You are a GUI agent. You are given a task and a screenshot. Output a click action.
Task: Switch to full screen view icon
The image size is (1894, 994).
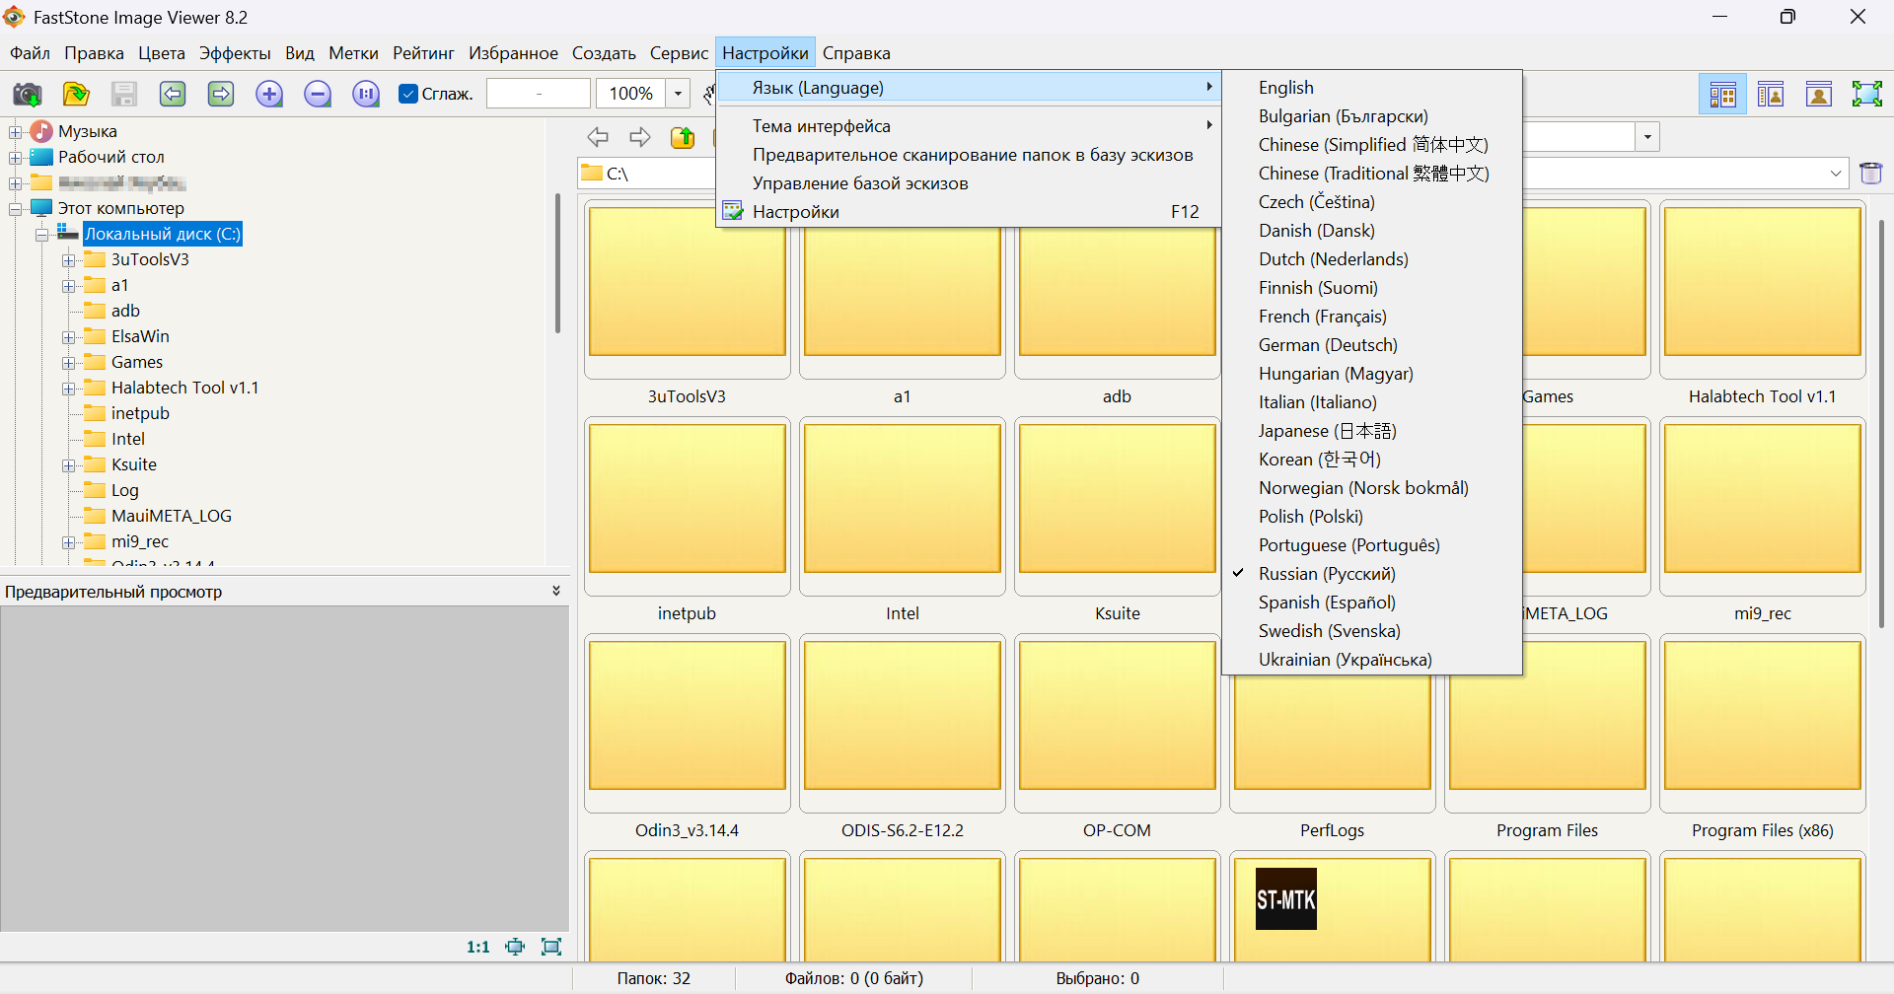1866,95
